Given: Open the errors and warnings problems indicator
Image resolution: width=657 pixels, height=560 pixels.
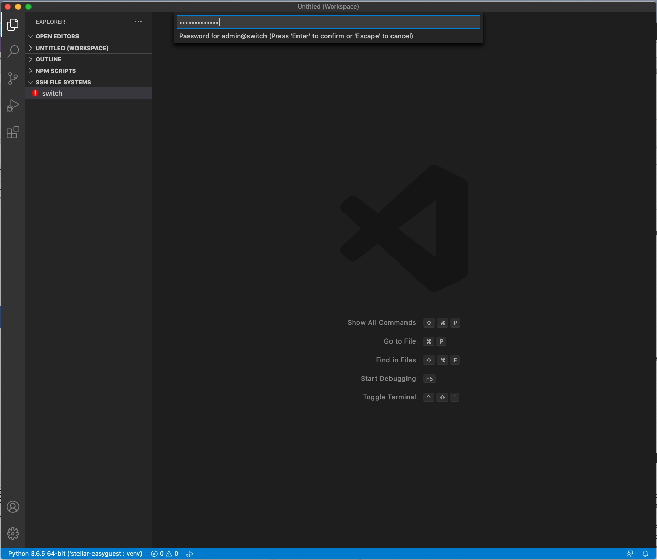Looking at the screenshot, I should 165,554.
